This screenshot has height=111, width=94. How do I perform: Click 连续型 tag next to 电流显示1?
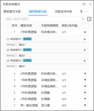27,39
